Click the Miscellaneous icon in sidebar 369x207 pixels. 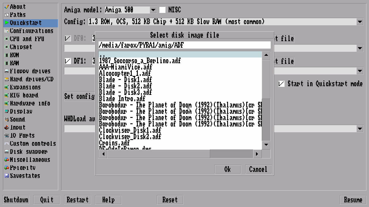coord(7,160)
